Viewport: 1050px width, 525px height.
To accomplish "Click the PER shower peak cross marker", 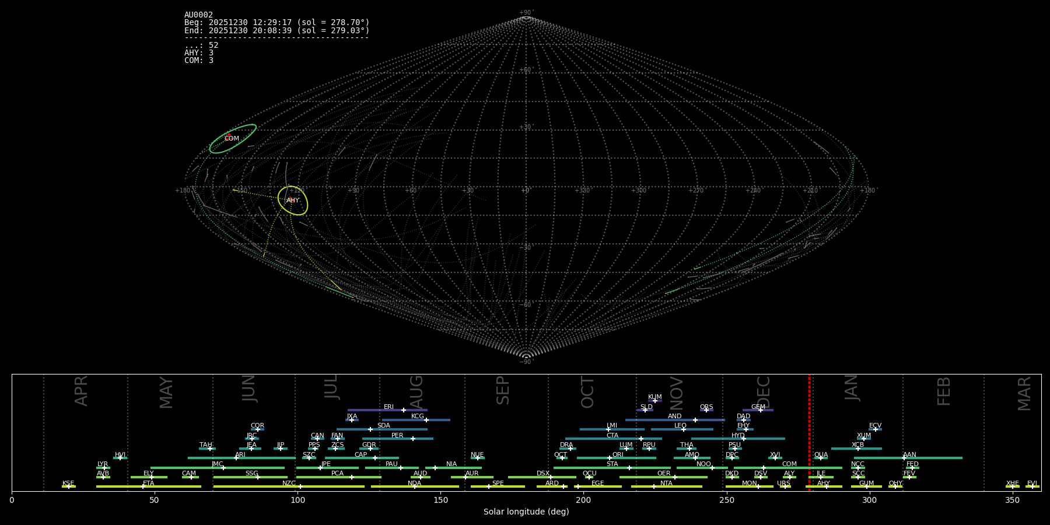I will (x=413, y=439).
